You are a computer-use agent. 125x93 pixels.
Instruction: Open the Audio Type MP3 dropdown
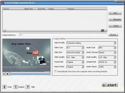point(107,48)
